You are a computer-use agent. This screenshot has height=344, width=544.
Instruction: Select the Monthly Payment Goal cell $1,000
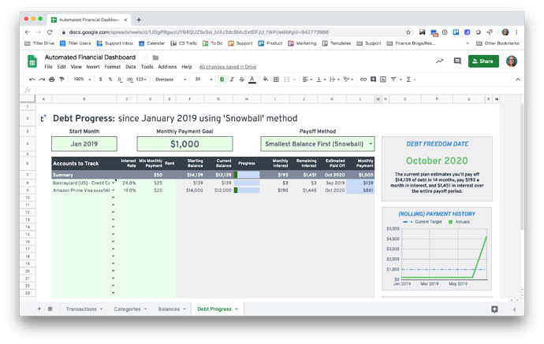coord(184,144)
